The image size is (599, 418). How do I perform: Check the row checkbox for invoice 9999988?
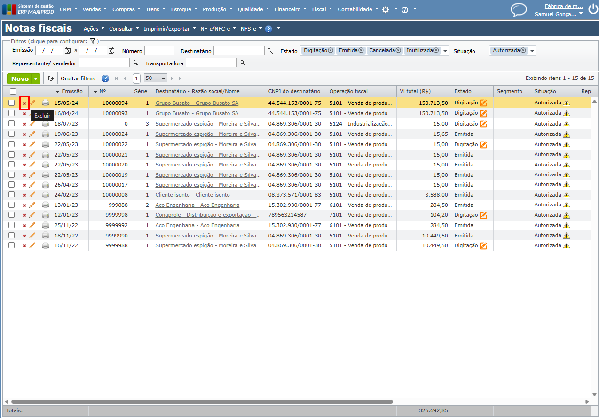click(x=12, y=245)
